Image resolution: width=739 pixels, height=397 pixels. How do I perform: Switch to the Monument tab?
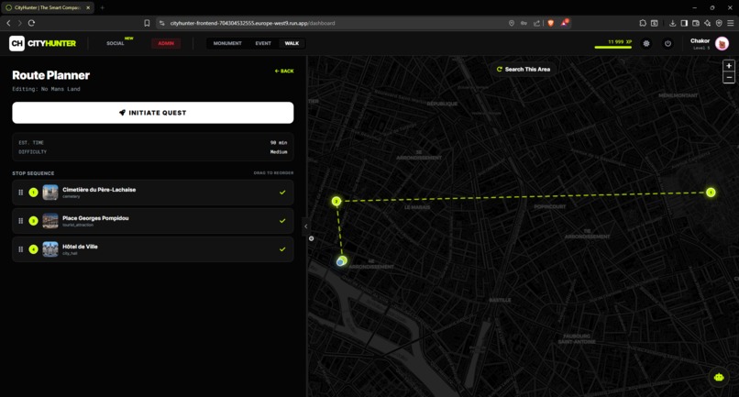click(x=227, y=43)
